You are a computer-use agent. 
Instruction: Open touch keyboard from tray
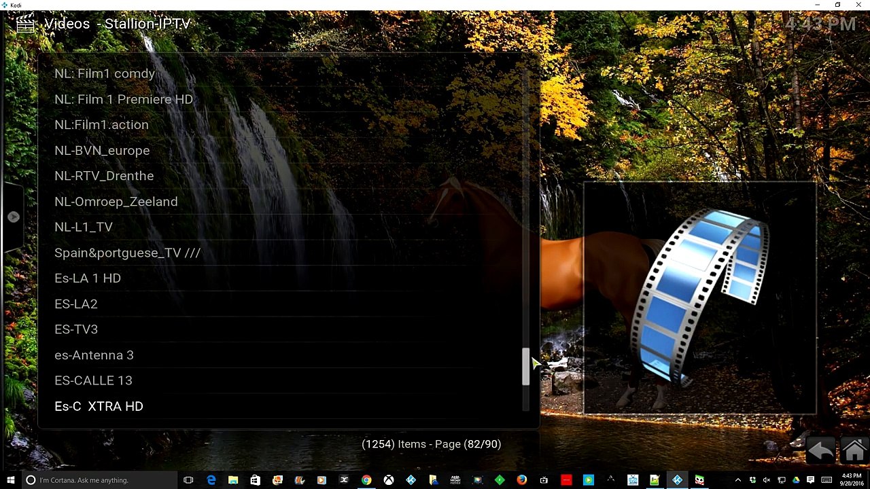(825, 480)
